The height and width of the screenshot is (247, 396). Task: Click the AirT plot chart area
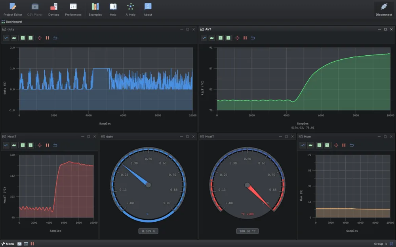point(304,79)
